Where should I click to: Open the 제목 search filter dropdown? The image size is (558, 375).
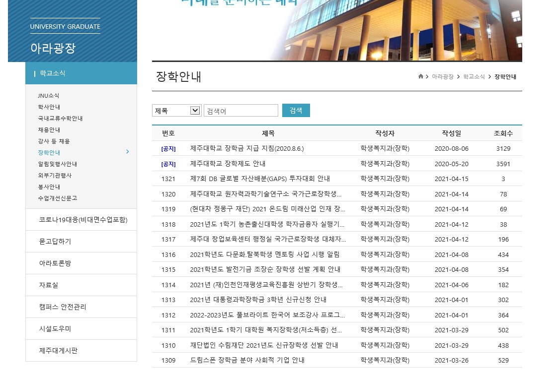(176, 110)
